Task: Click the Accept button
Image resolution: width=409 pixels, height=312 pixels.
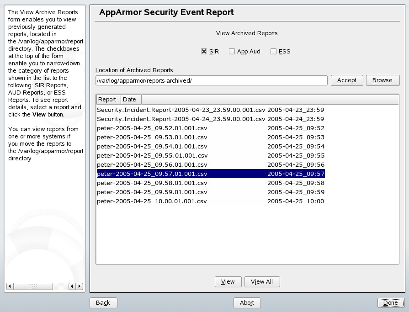Action: pos(347,80)
